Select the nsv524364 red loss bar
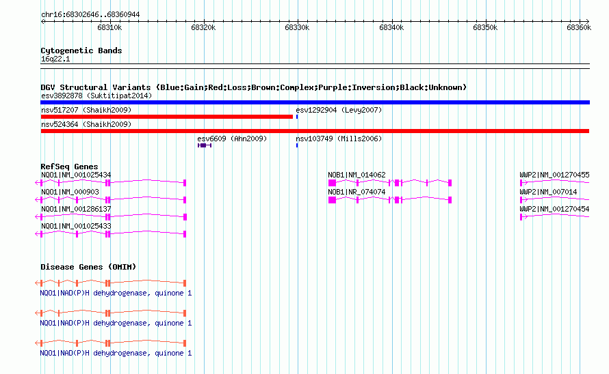 [315, 131]
